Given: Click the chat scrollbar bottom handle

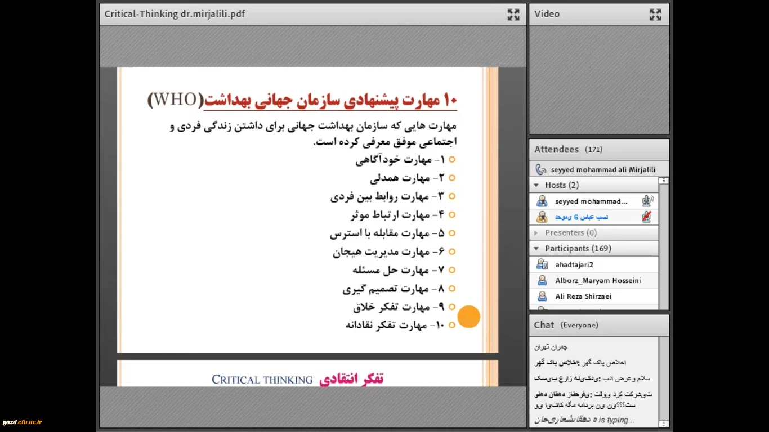Looking at the screenshot, I should click(664, 424).
